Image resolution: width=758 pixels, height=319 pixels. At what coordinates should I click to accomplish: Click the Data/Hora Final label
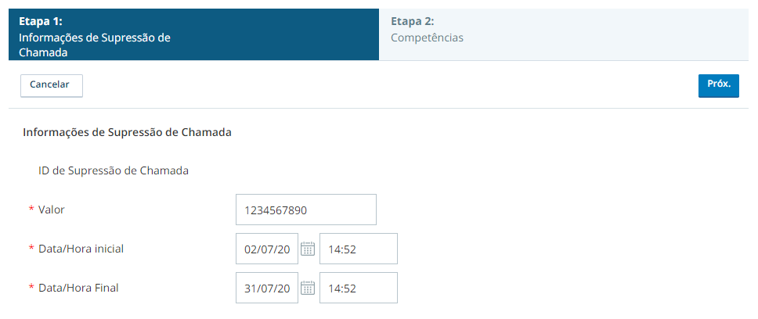78,288
